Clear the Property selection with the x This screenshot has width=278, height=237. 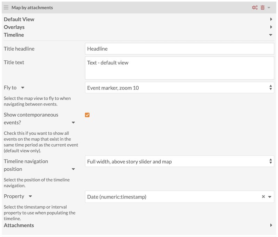pyautogui.click(x=263, y=197)
